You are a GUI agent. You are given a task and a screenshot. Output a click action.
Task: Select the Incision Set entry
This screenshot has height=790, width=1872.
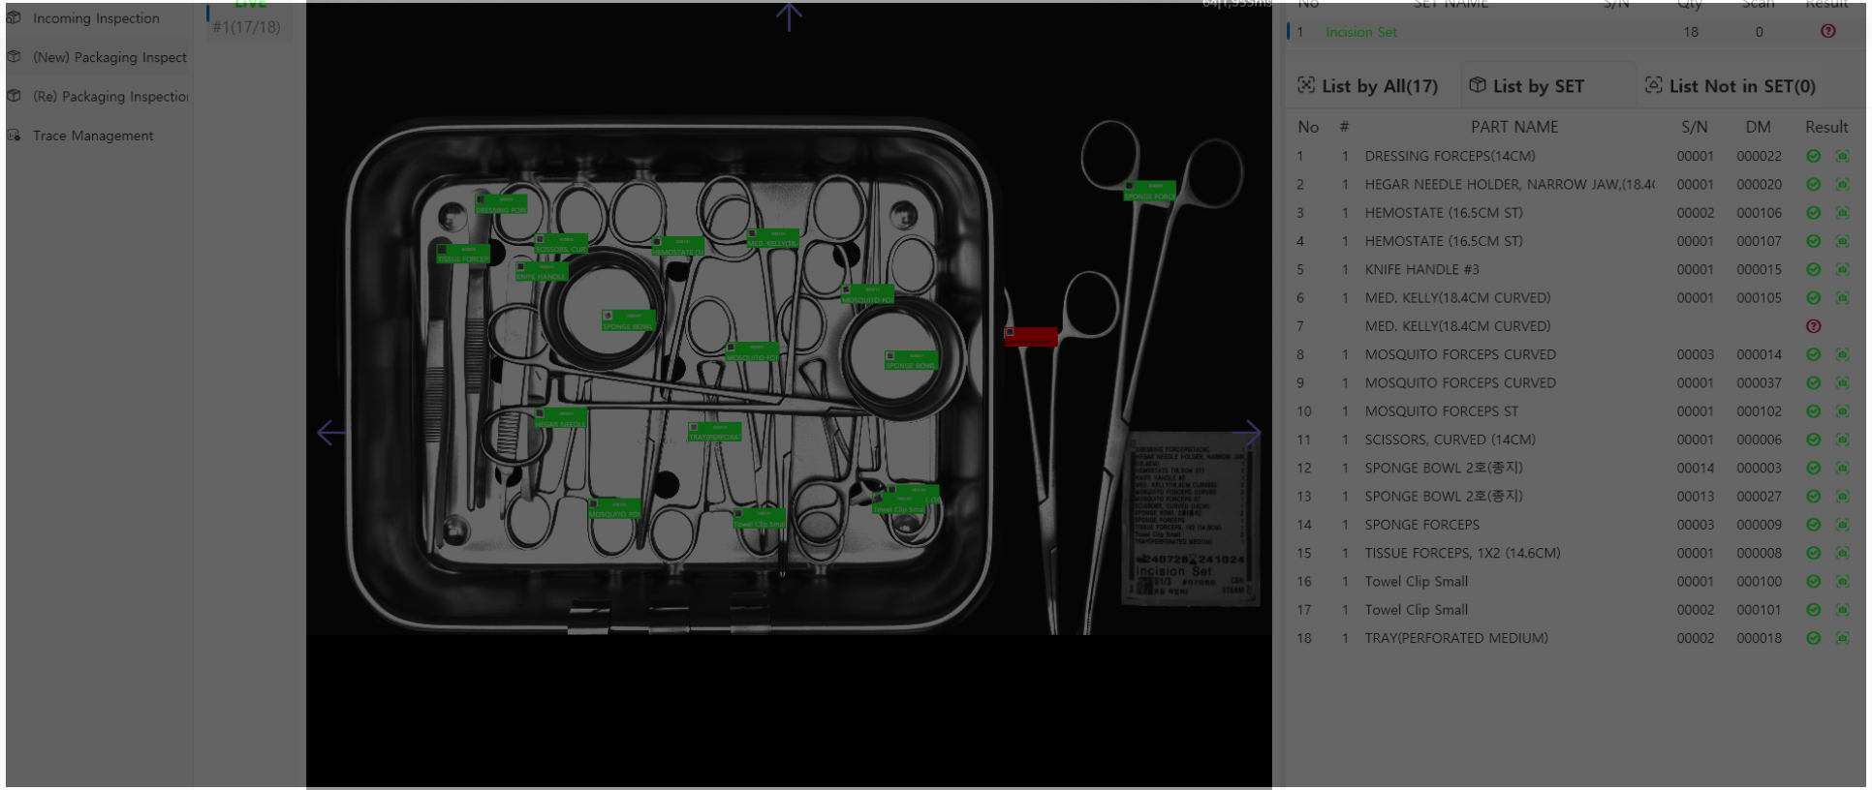(1360, 32)
